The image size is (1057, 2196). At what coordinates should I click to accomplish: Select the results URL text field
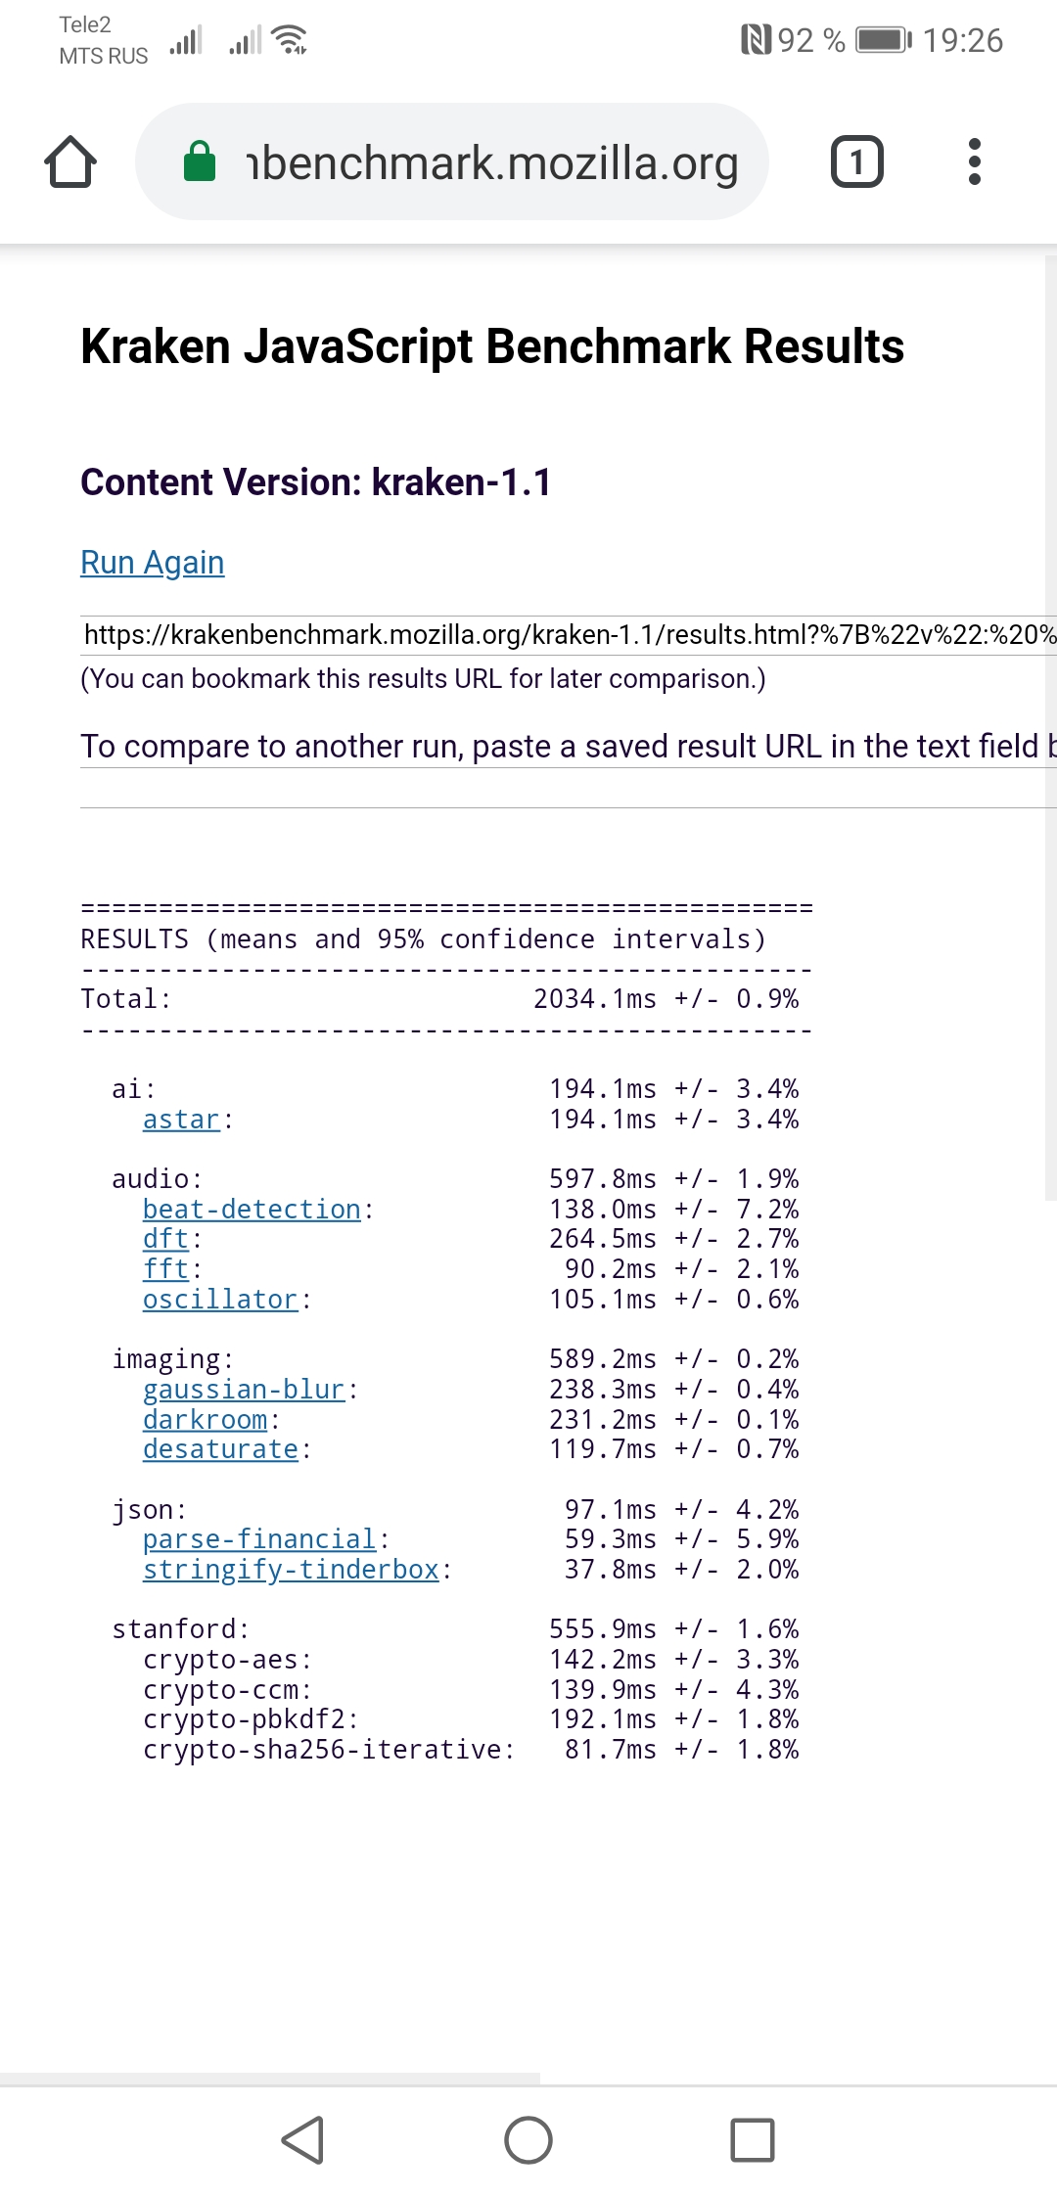(568, 635)
